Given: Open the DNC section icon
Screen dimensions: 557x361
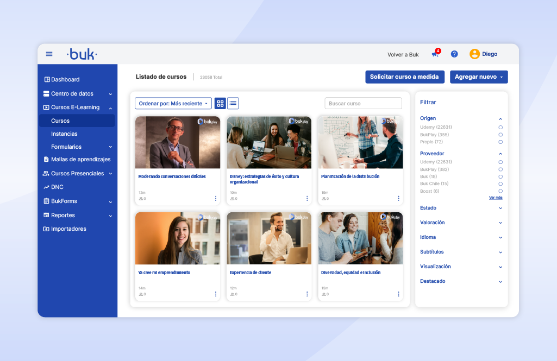Looking at the screenshot, I should [46, 187].
